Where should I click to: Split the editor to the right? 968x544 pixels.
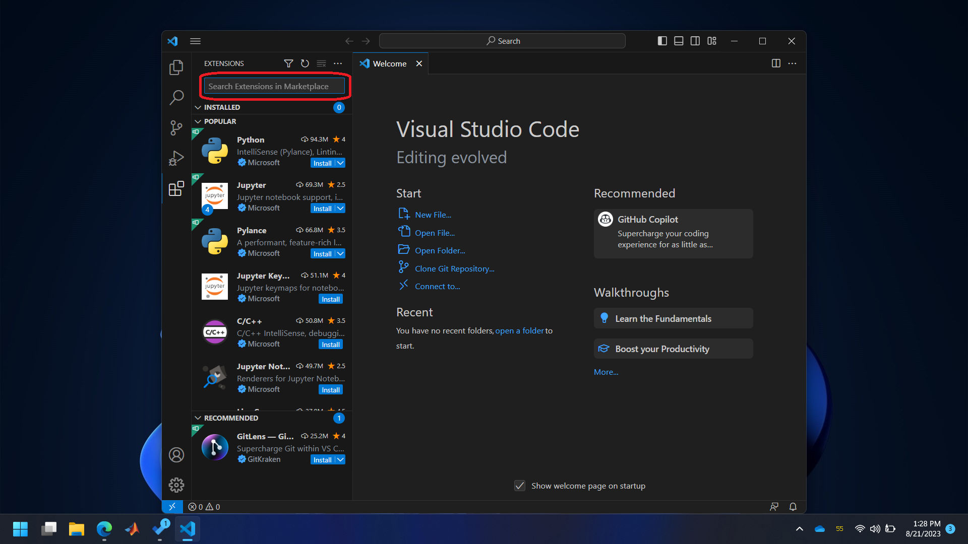click(x=776, y=63)
